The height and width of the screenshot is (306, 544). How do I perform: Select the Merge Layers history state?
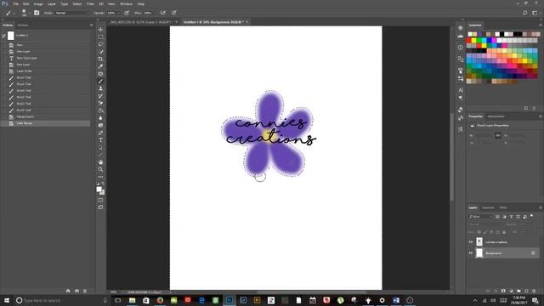click(x=45, y=116)
